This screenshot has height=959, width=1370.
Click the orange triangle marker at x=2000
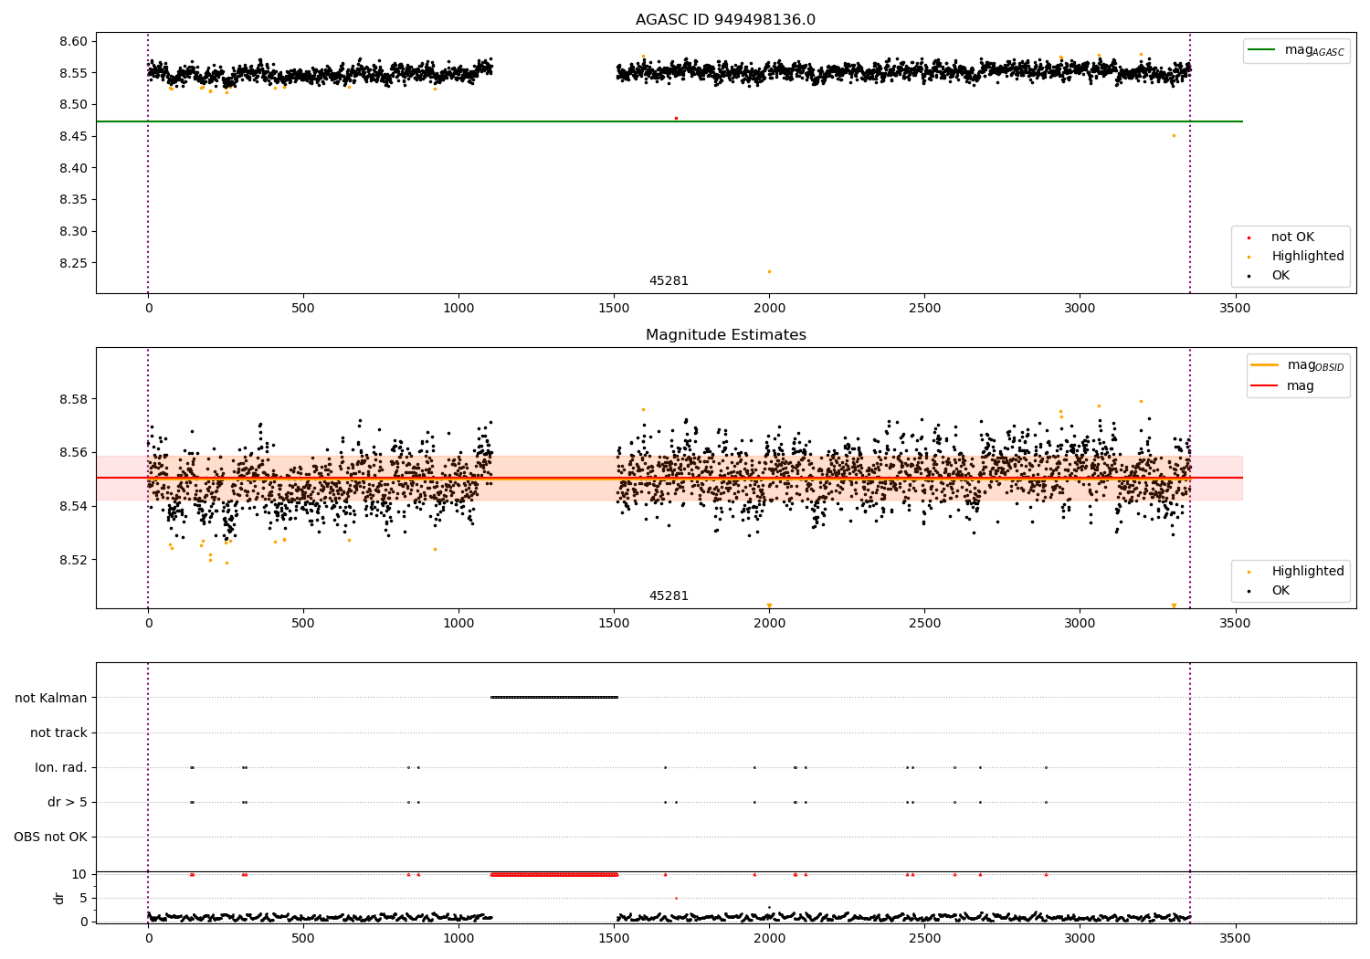tap(769, 606)
